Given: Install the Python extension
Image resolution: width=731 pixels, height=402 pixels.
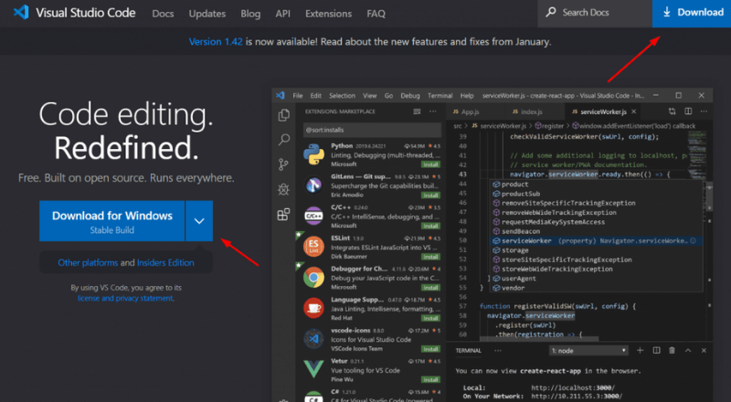Looking at the screenshot, I should pos(430,164).
